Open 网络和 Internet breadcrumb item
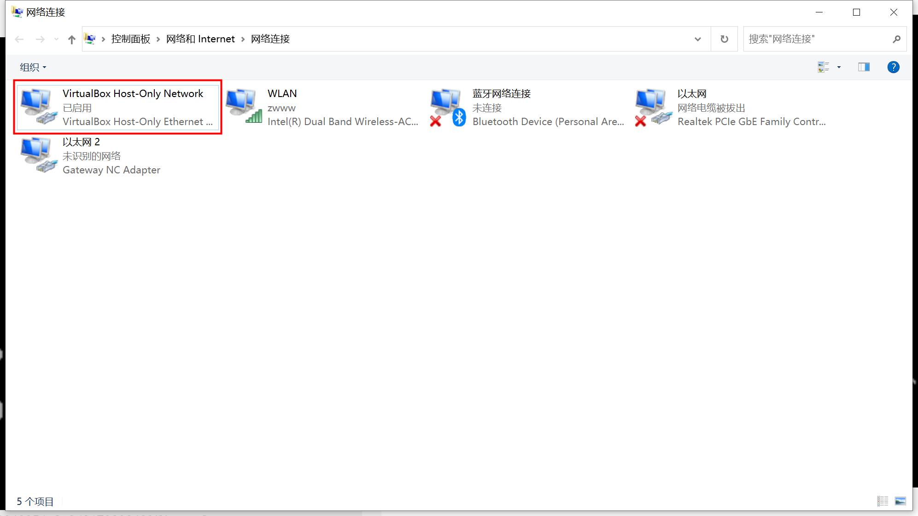The height and width of the screenshot is (516, 918). 200,39
